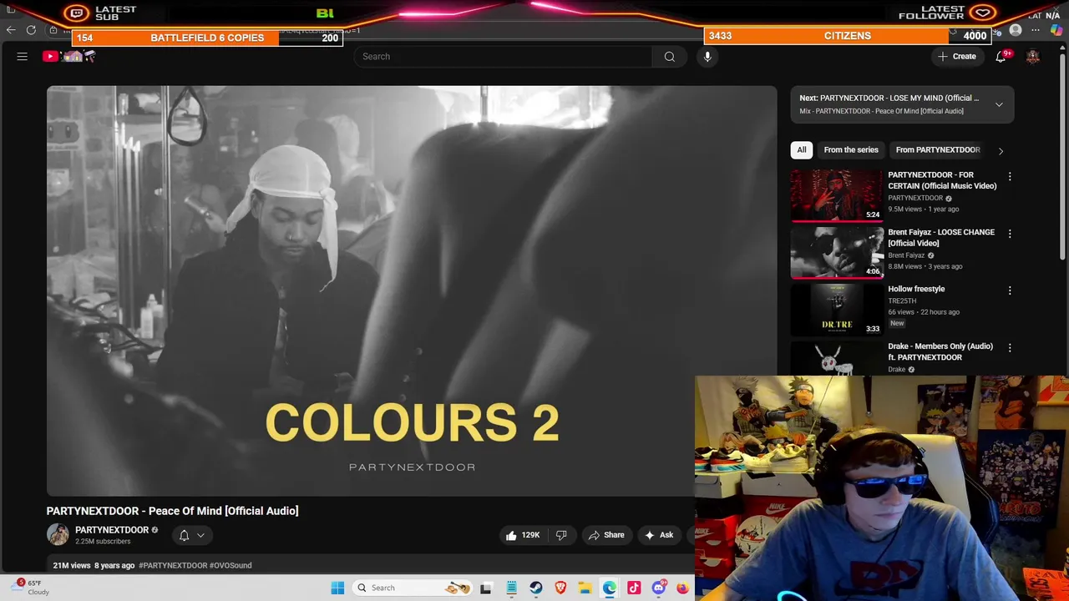Screen dimensions: 1069x601
Task: Click the magnifier search button
Action: click(669, 56)
